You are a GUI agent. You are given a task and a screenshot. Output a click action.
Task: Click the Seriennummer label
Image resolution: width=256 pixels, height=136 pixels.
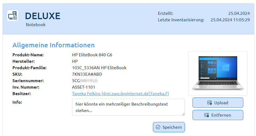tap(28, 81)
